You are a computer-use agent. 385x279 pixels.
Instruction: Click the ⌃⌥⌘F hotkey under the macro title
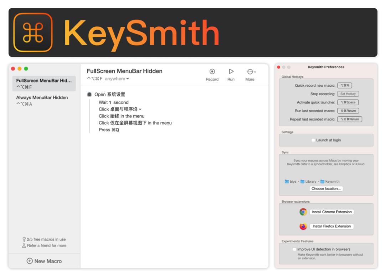tap(94, 78)
